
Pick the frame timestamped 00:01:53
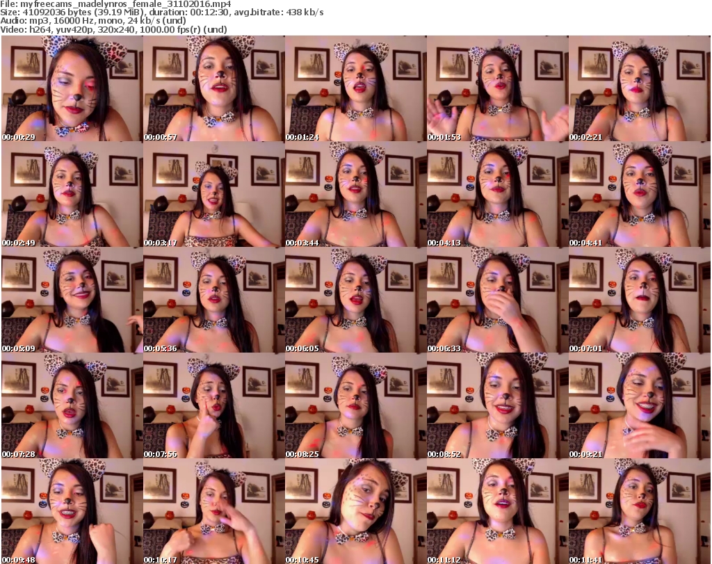point(497,88)
